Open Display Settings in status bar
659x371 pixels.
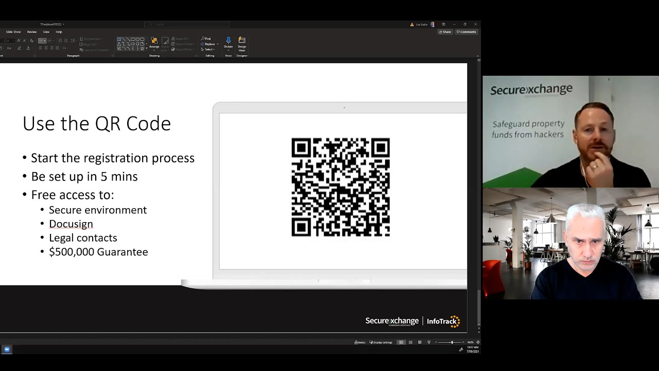tap(381, 342)
